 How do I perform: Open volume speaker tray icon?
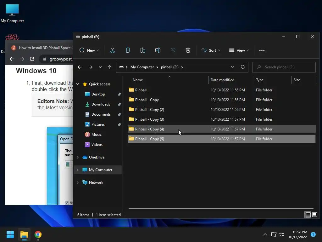coord(281,234)
